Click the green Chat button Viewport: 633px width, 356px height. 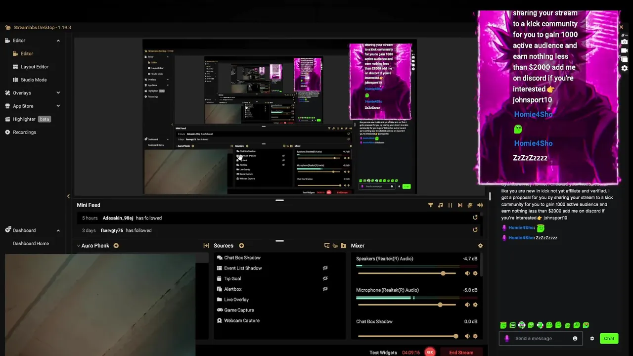tap(609, 338)
